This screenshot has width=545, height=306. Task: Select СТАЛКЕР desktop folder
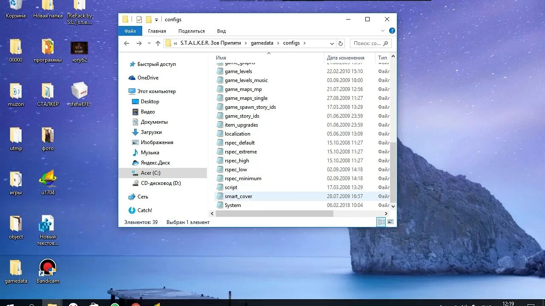(x=48, y=95)
